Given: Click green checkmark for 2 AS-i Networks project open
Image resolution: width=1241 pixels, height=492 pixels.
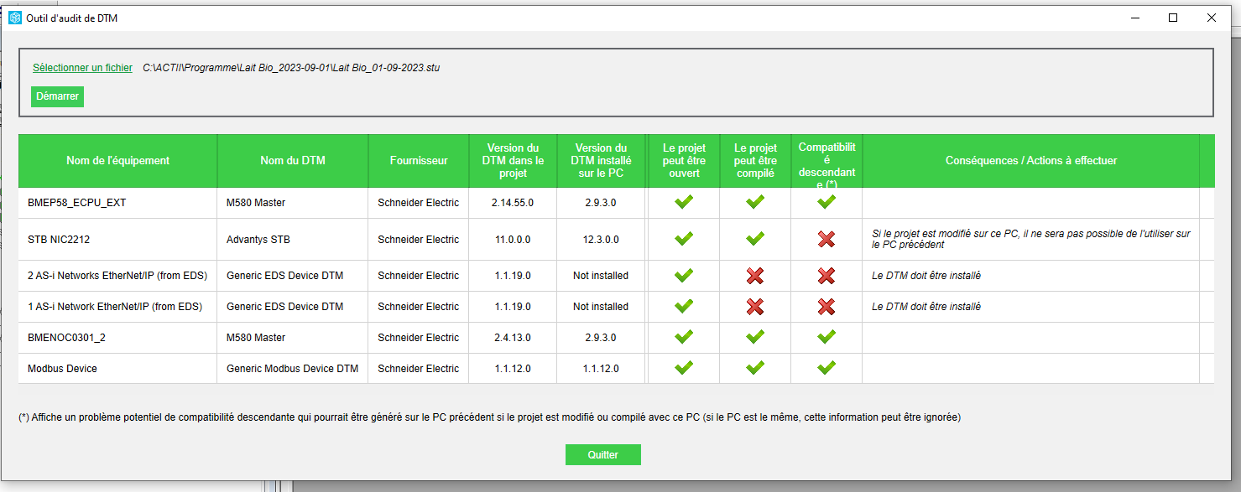Looking at the screenshot, I should coord(684,276).
